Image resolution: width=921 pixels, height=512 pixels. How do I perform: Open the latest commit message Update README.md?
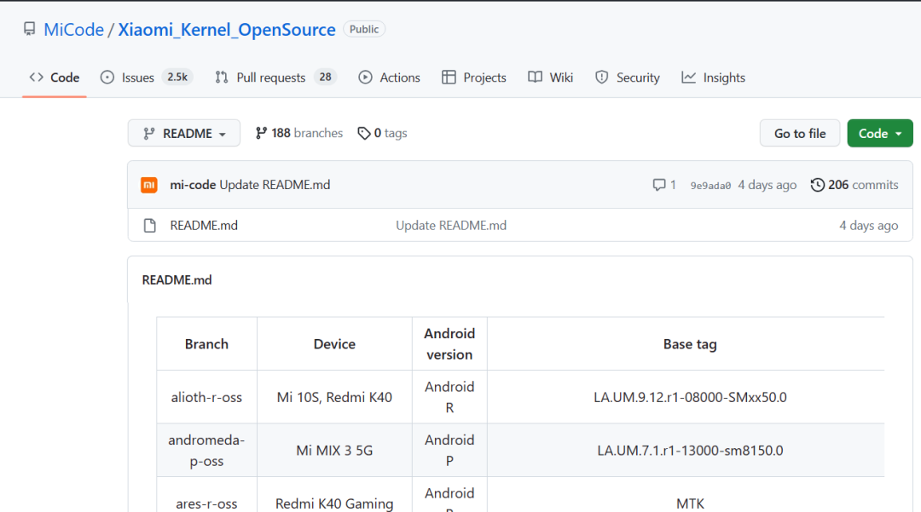[275, 185]
